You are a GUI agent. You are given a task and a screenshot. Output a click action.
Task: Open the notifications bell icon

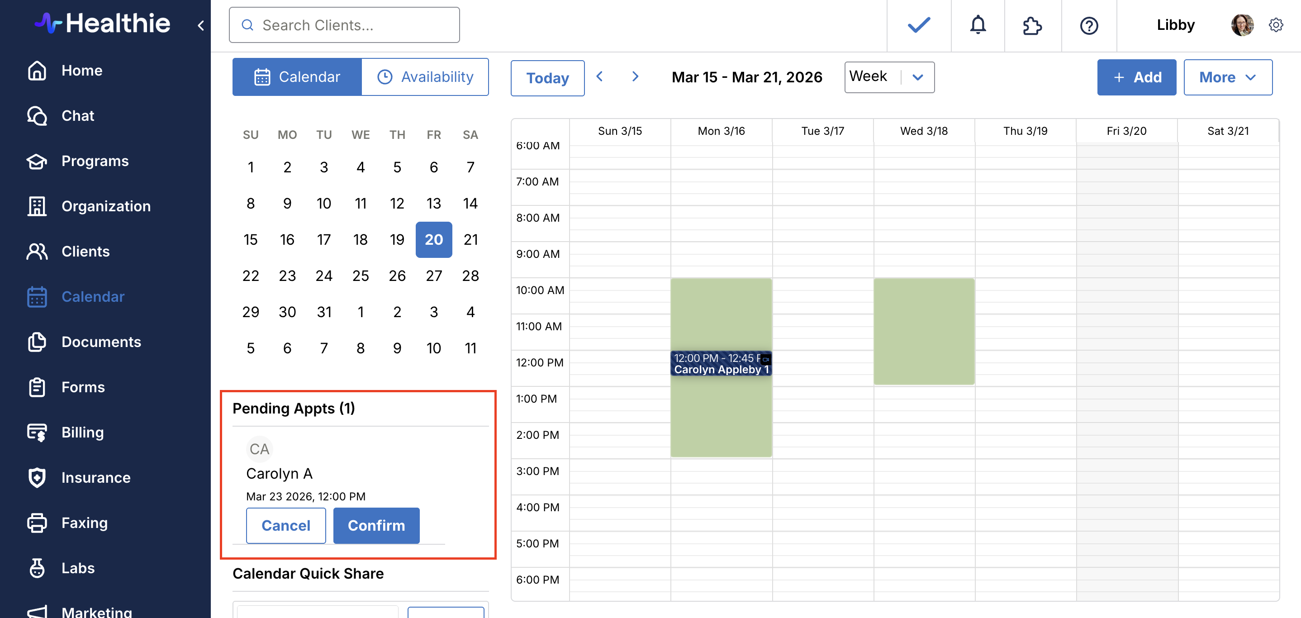(x=978, y=25)
